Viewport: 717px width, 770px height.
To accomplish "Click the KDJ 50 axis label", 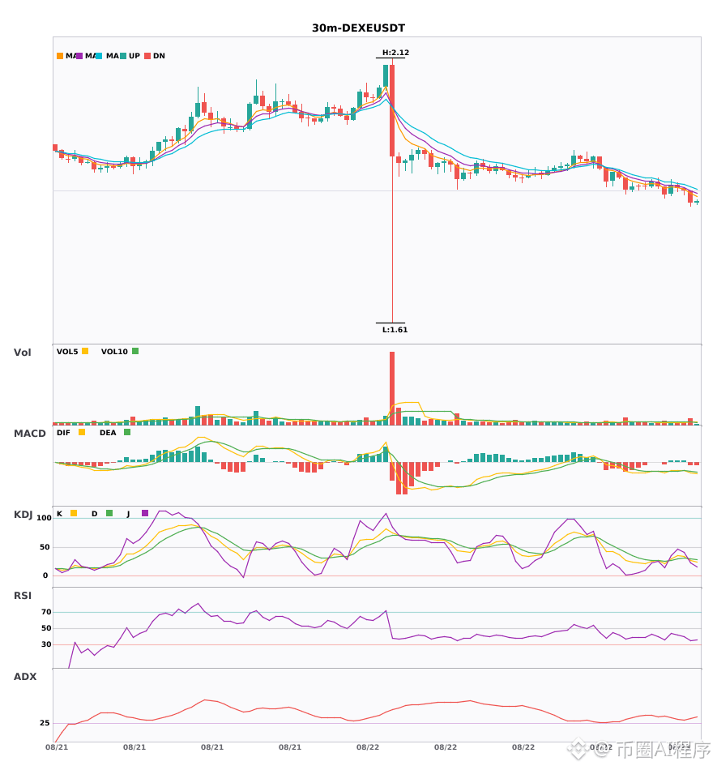I will pyautogui.click(x=45, y=547).
